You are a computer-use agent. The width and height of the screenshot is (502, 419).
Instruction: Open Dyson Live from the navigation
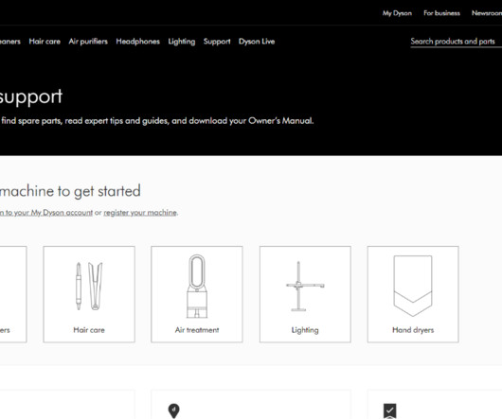[257, 42]
